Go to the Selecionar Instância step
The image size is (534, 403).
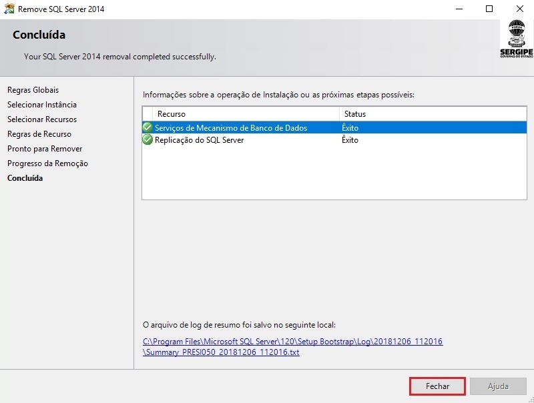[x=41, y=105]
